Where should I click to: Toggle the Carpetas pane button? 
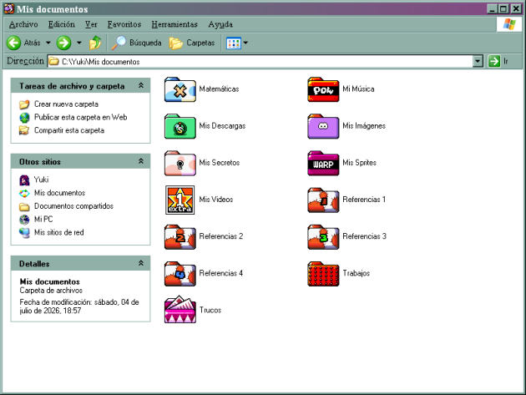(192, 43)
